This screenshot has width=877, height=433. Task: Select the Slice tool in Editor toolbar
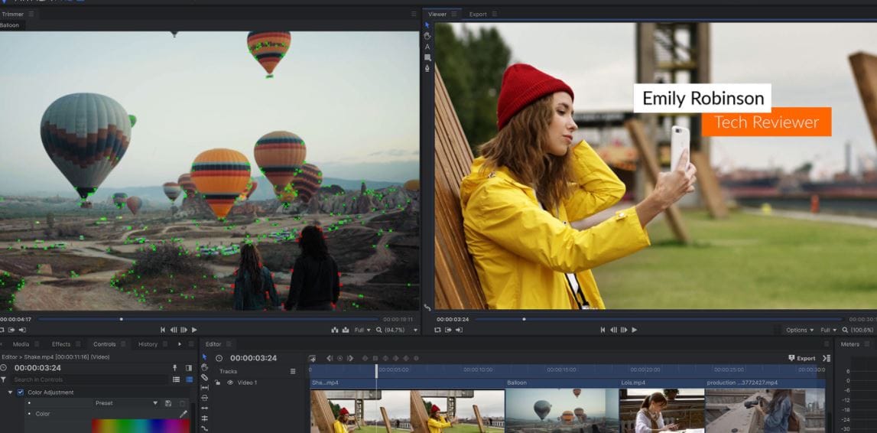204,378
